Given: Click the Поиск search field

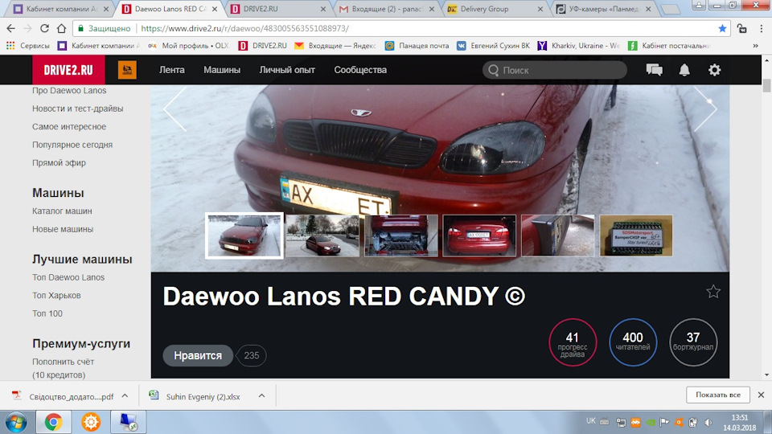Looking at the screenshot, I should pos(554,70).
